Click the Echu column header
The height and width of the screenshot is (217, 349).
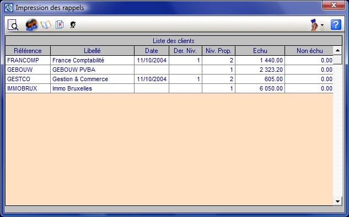pyautogui.click(x=260, y=51)
